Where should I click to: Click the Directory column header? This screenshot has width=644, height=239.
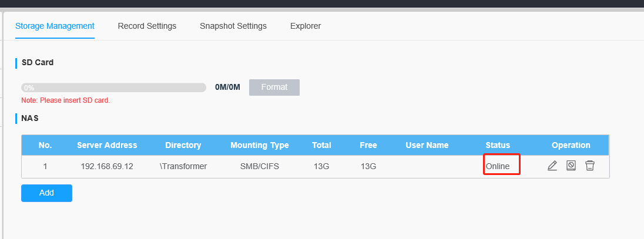coord(183,145)
